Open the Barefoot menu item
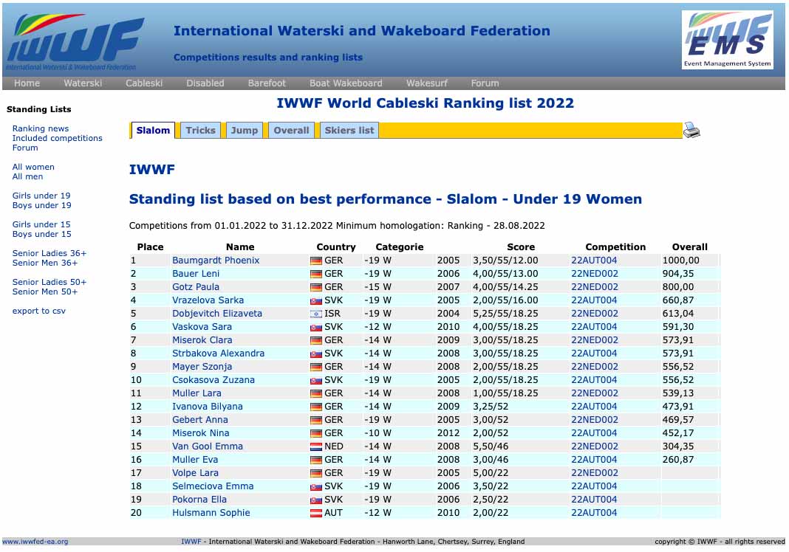The width and height of the screenshot is (789, 552). [x=267, y=83]
